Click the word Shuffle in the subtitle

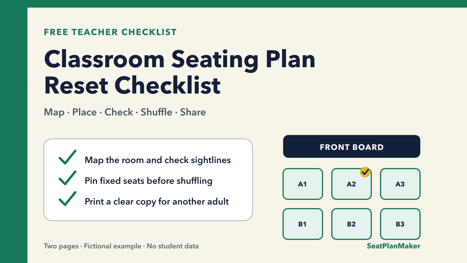pos(156,112)
